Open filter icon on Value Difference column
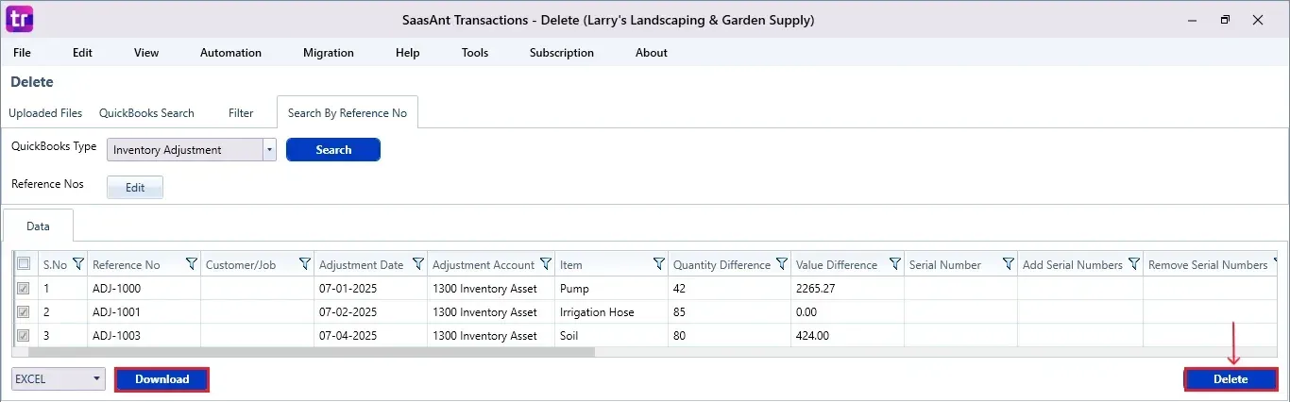 (895, 264)
